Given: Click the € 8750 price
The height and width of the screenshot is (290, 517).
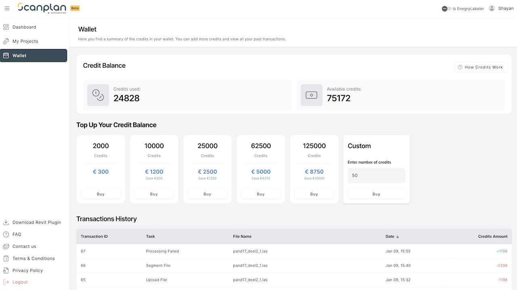Looking at the screenshot, I should click(314, 172).
